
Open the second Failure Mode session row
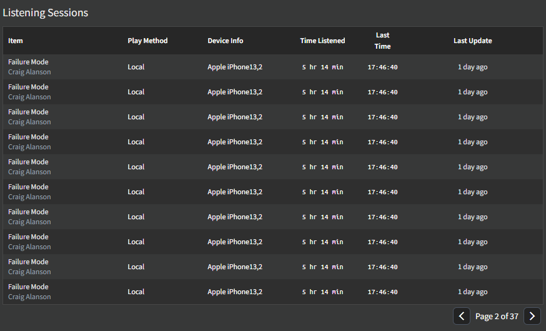click(x=272, y=92)
